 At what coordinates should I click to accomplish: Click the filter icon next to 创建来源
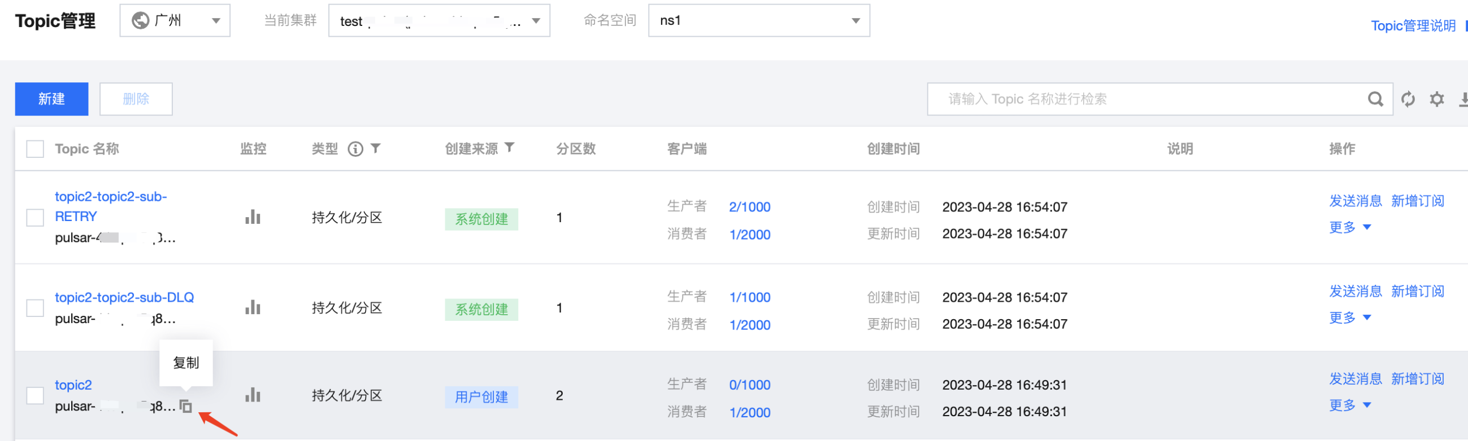510,148
